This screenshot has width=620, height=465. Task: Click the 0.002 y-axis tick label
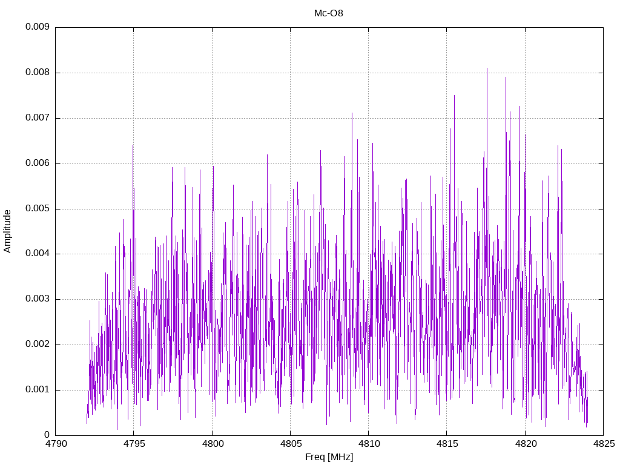point(38,345)
